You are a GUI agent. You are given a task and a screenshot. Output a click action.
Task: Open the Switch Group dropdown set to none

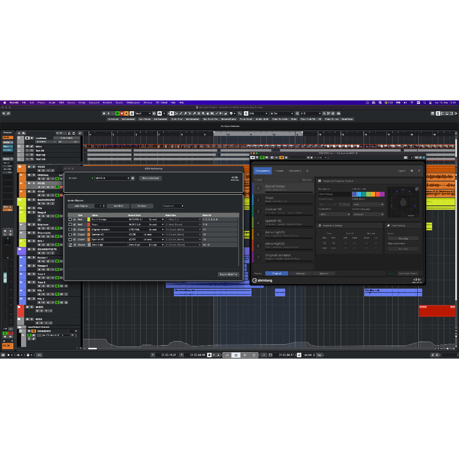pos(368,204)
